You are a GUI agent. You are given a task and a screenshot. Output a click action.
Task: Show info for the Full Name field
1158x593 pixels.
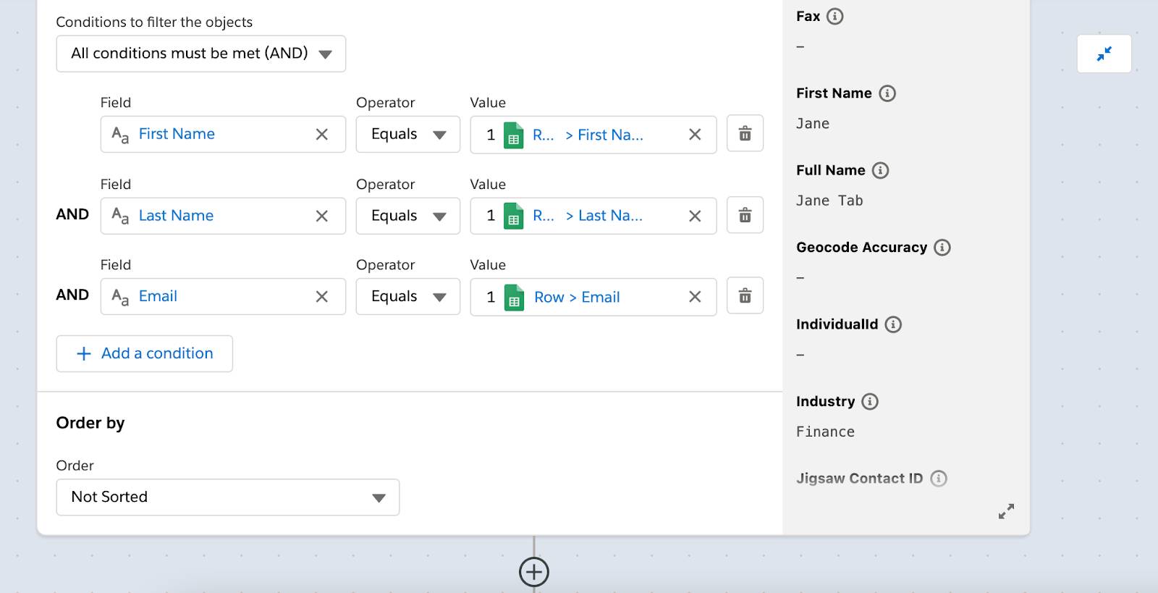880,170
